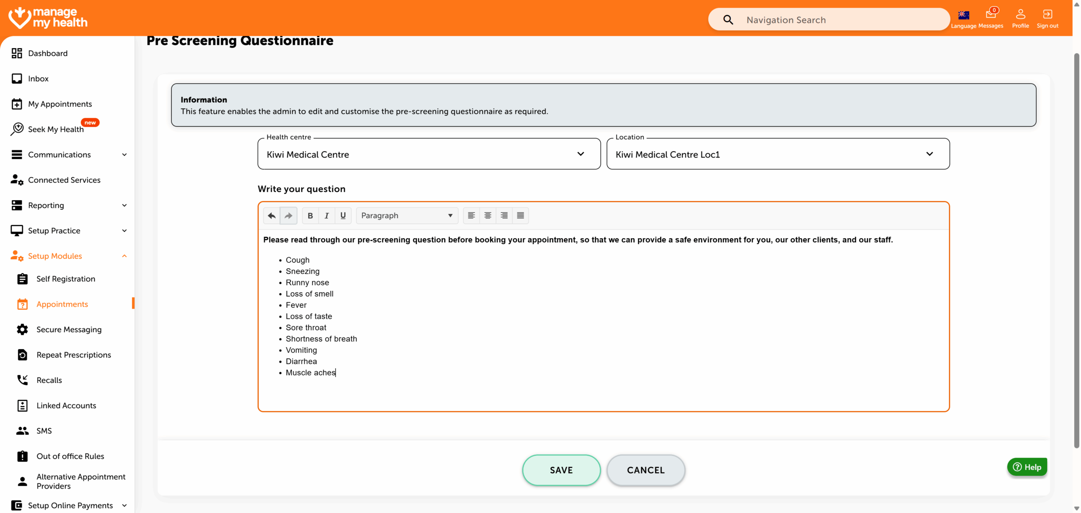
Task: Open the Paragraph style dropdown
Action: pyautogui.click(x=407, y=216)
